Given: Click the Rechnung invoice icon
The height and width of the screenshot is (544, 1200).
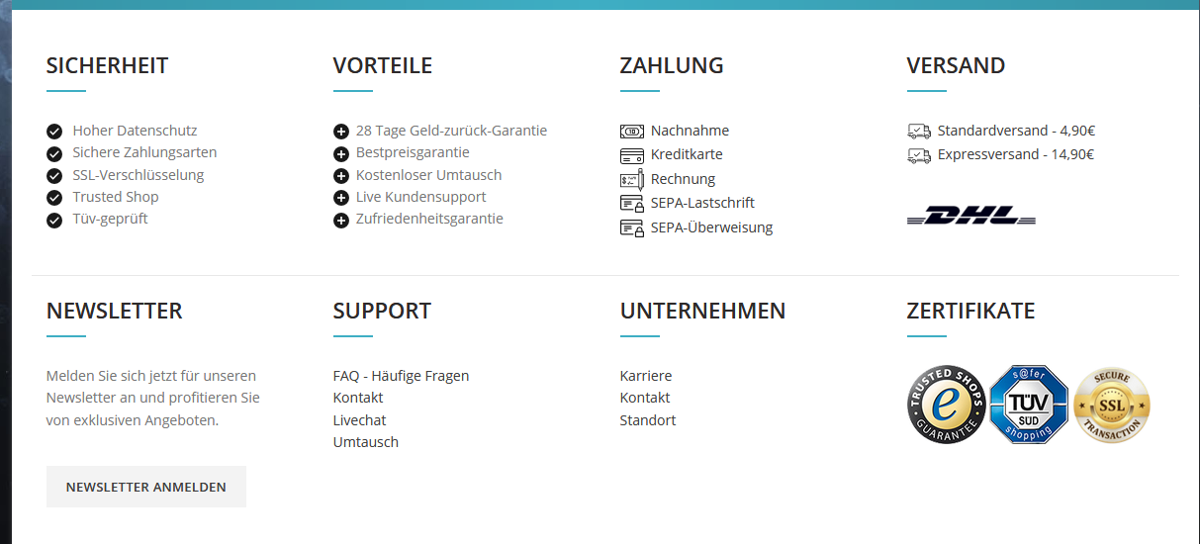Looking at the screenshot, I should [x=632, y=180].
